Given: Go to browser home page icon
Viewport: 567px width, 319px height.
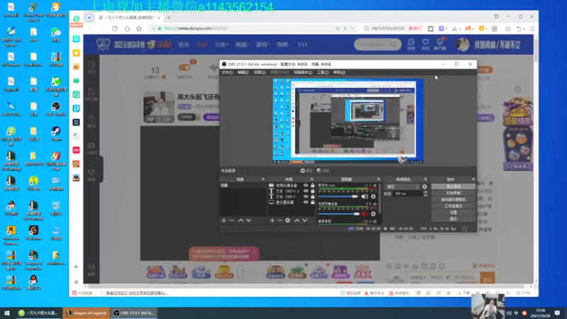Looking at the screenshot, I should 127,28.
